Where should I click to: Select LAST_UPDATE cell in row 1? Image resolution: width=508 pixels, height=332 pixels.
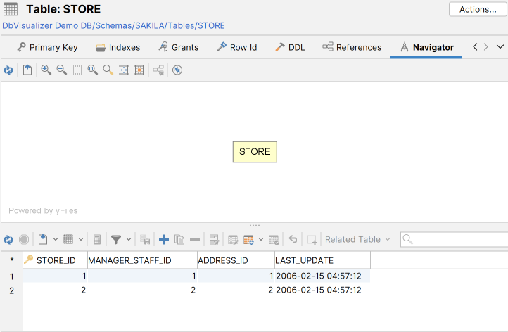tap(322, 276)
